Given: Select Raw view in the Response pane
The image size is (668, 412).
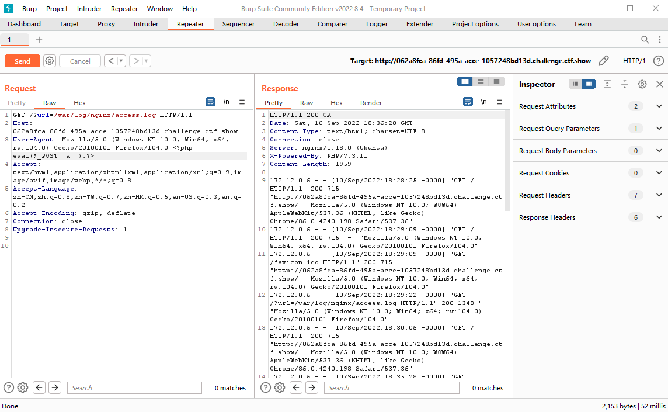Looking at the screenshot, I should (307, 103).
